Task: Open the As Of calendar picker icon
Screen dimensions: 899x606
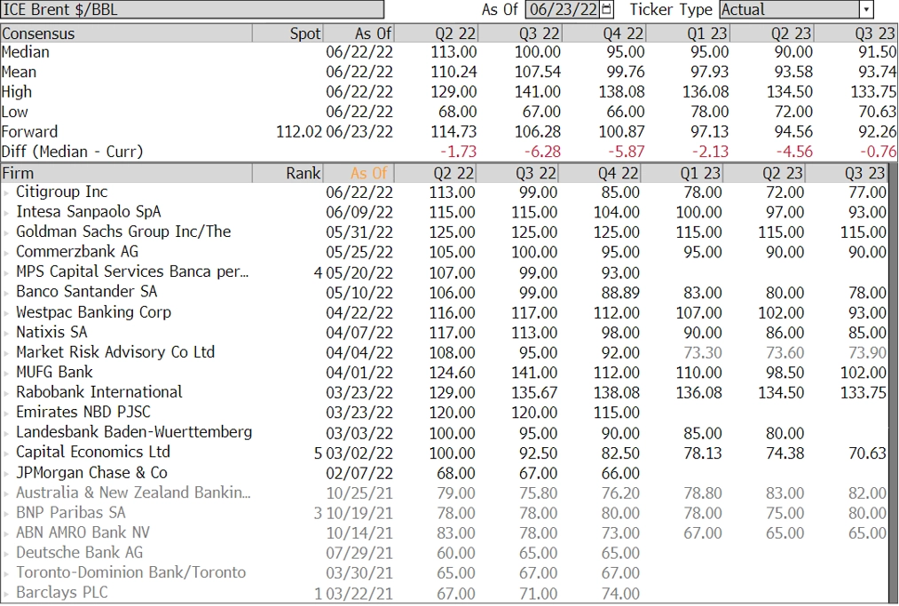Action: tap(607, 9)
